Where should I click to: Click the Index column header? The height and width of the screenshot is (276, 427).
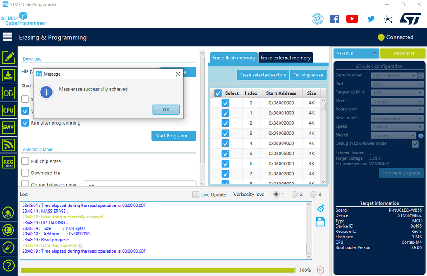(x=251, y=93)
